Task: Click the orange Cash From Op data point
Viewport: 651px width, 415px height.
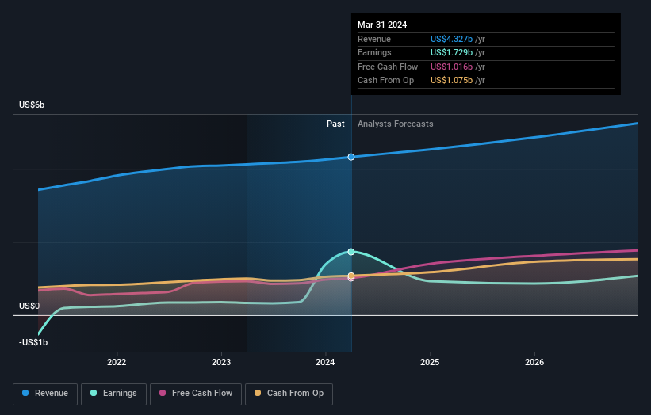Action: 351,276
